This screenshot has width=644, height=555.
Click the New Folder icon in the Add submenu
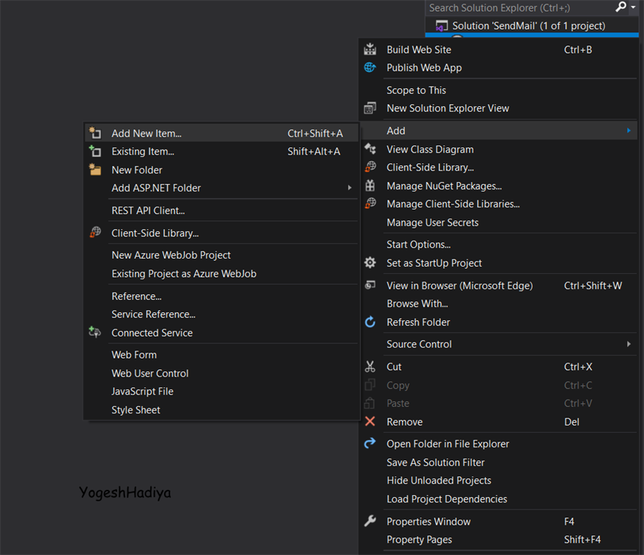click(95, 170)
